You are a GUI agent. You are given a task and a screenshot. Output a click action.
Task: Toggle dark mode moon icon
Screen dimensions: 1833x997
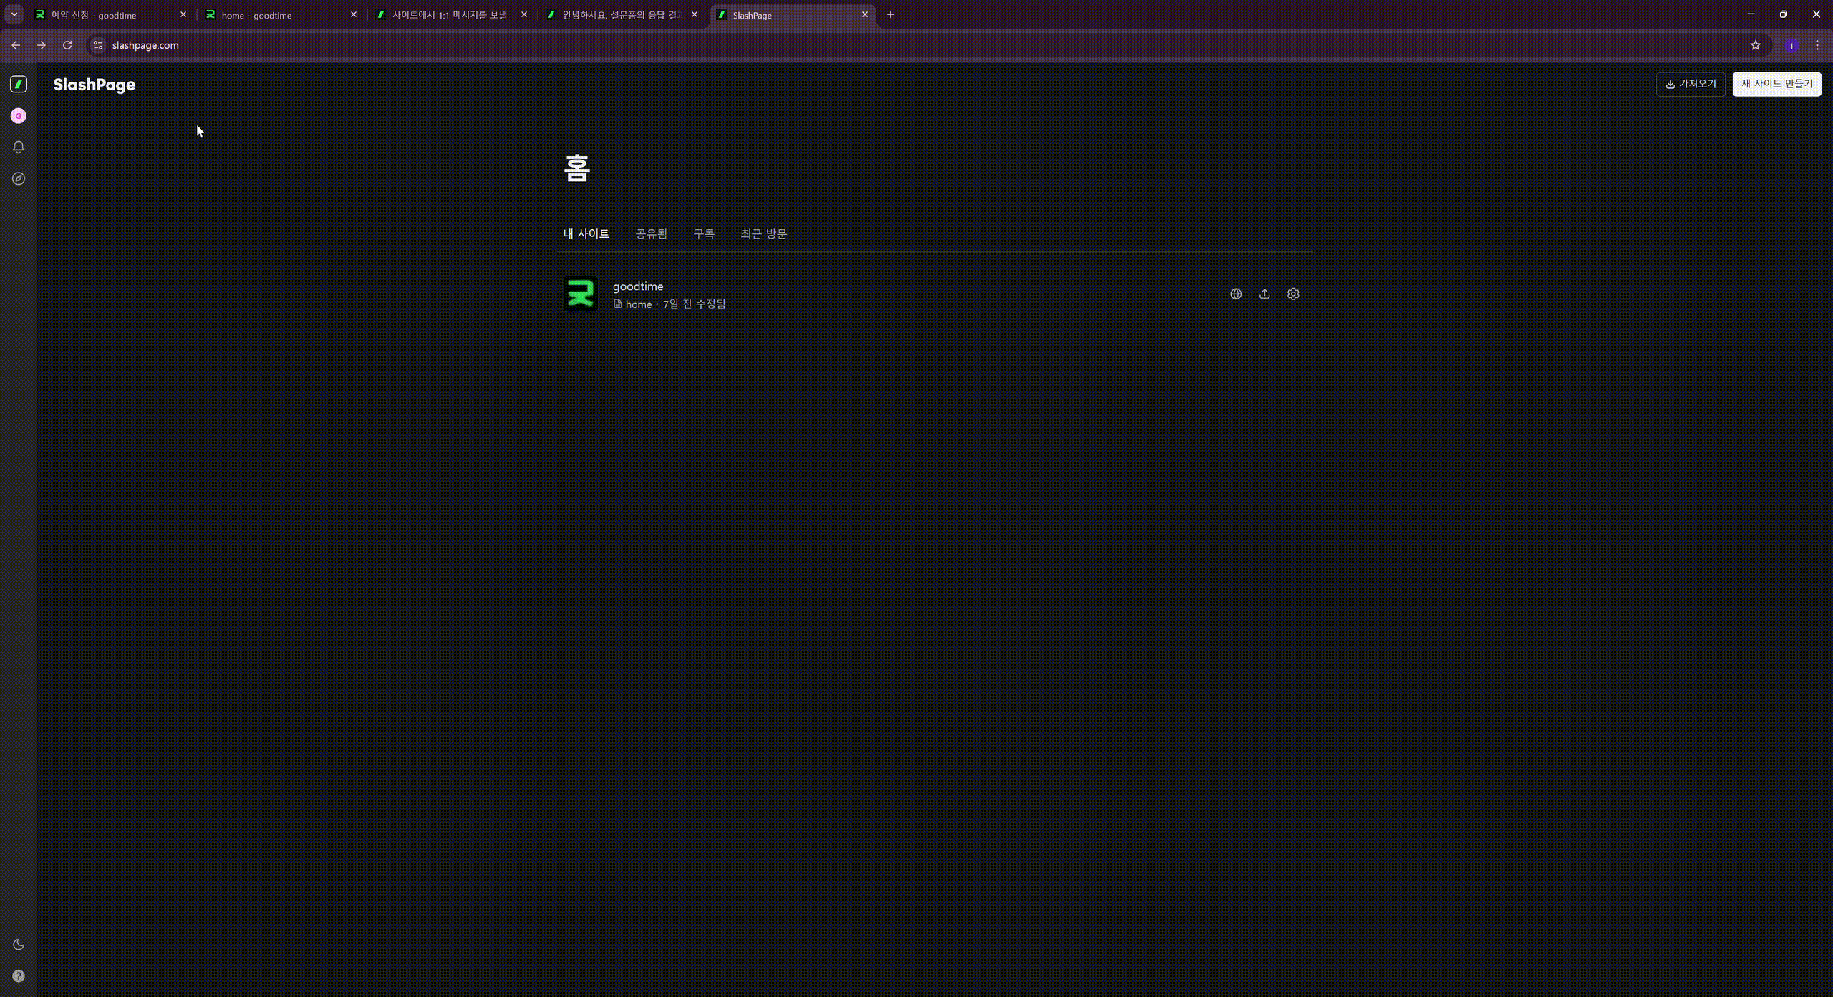click(19, 945)
